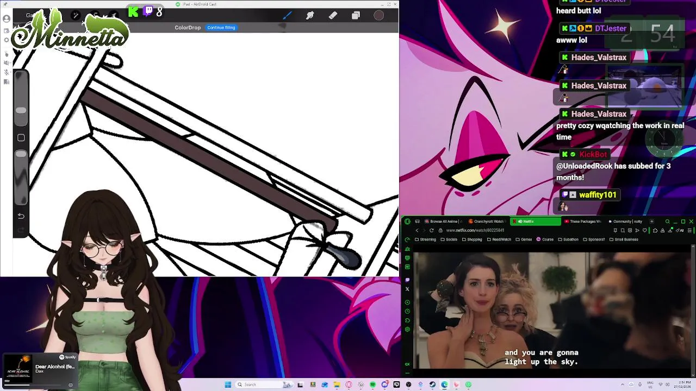Screen dimensions: 696x391
Task: Reload the Netflix page
Action: (432, 230)
